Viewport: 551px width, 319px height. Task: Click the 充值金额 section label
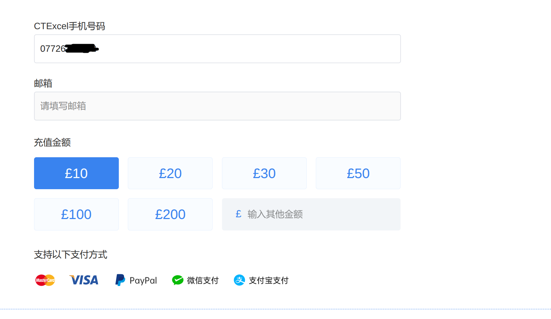point(52,142)
